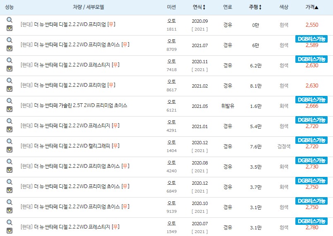Open 프리미엄 listing with 8.1만 mileage
Viewport: 333px width, 236px height.
[x=68, y=85]
